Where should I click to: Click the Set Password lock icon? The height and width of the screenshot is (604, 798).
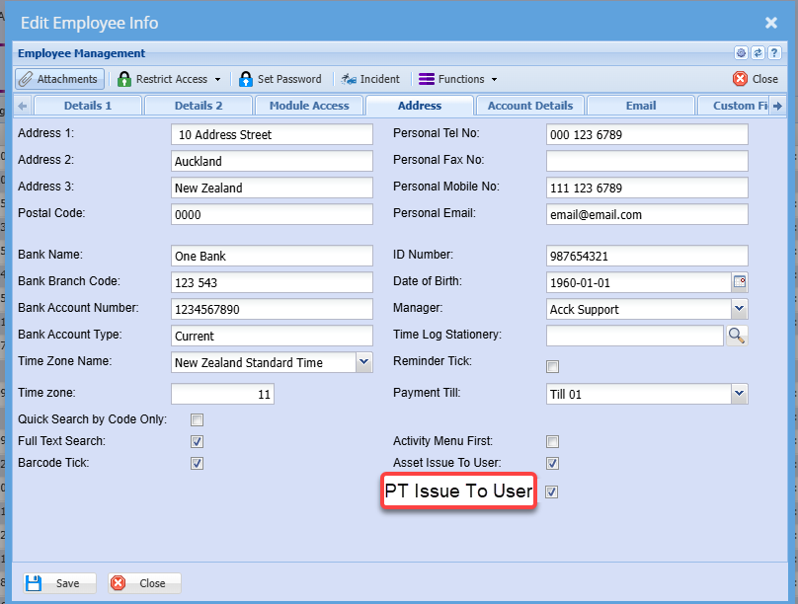click(246, 79)
